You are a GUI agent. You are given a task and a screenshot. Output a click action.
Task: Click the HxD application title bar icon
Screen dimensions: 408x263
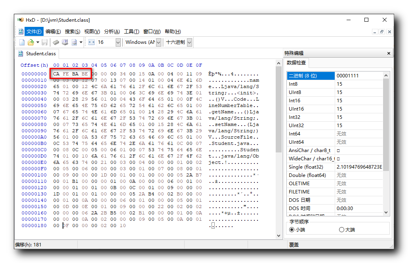[x=20, y=20]
